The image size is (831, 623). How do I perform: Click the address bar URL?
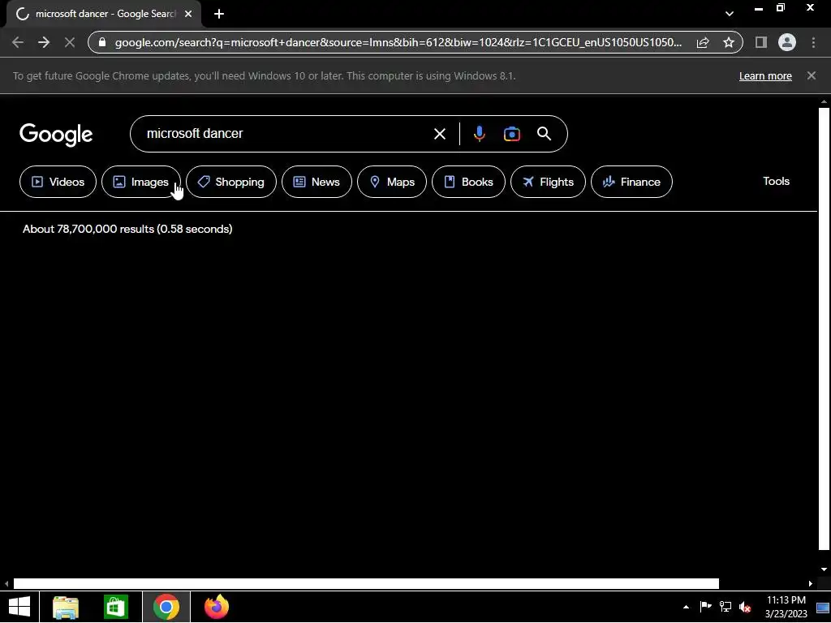tap(398, 42)
